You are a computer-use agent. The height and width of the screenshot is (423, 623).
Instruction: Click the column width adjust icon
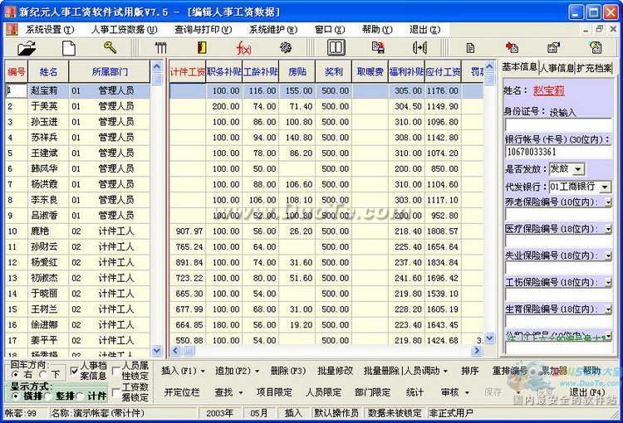(419, 48)
